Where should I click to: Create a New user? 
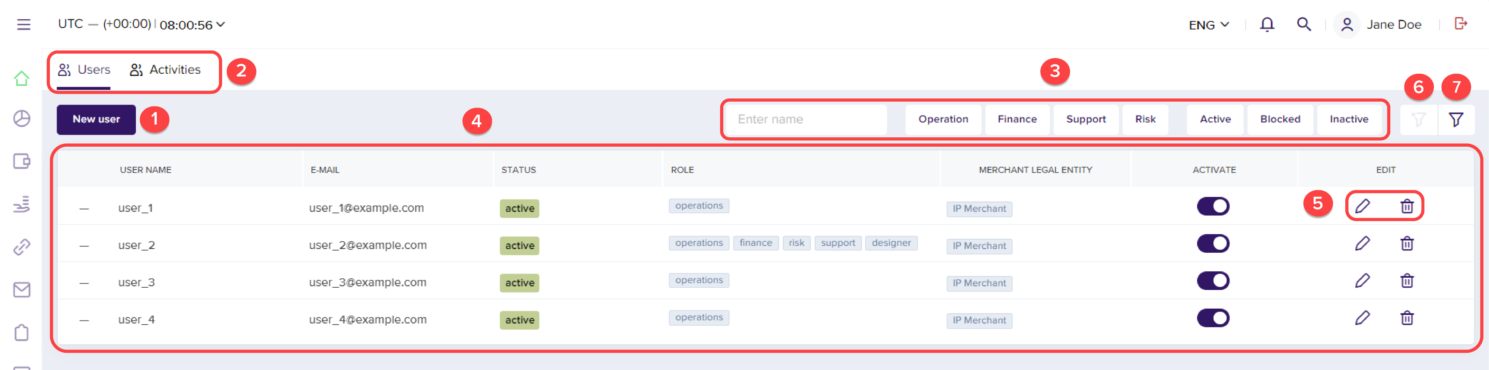click(96, 119)
